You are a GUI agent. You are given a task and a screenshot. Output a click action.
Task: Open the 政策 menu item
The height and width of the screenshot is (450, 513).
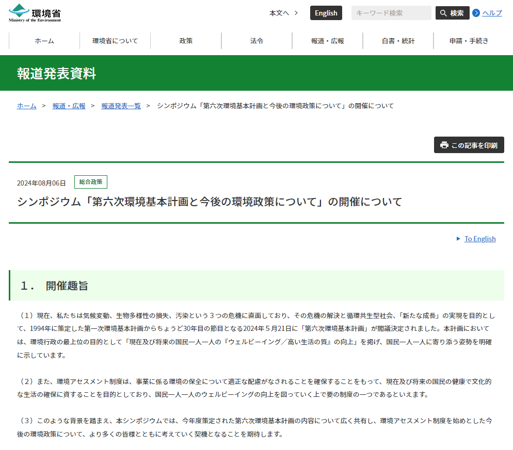186,40
